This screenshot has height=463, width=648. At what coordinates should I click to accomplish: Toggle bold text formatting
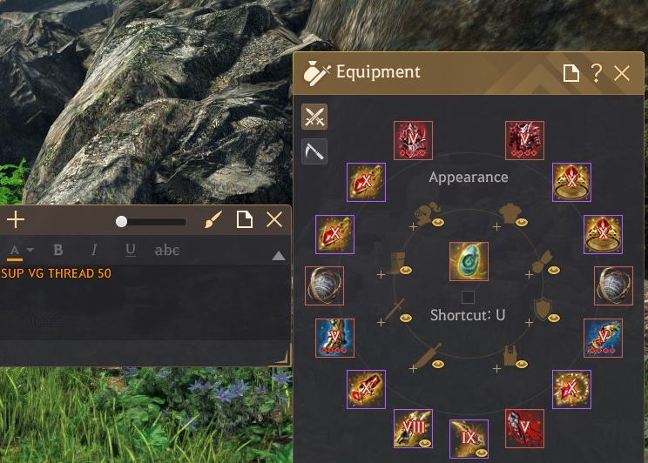(58, 250)
